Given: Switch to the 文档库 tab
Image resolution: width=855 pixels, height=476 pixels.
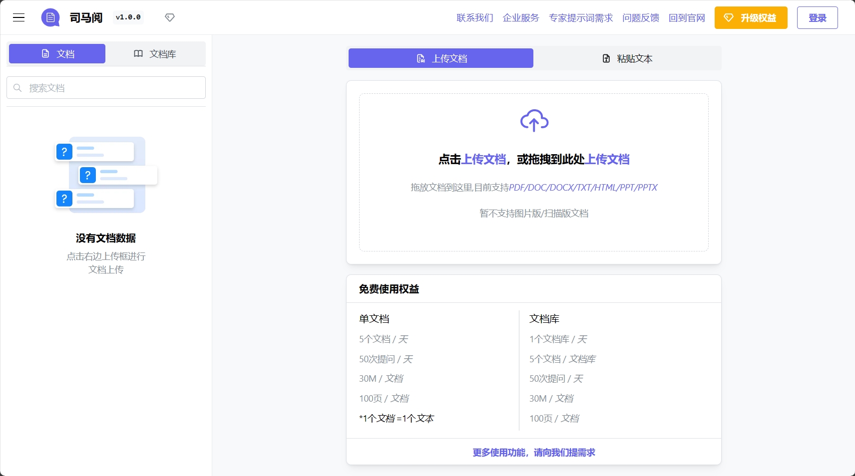Looking at the screenshot, I should click(155, 53).
